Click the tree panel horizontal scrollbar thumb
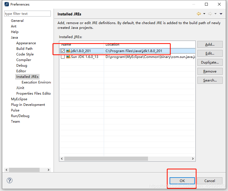Image resolution: width=228 pixels, height=191 pixels. pos(24,170)
